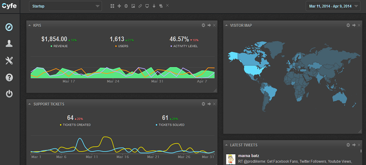The width and height of the screenshot is (366, 165).
Task: Click the 46.57% activity level value
Action: 179,39
